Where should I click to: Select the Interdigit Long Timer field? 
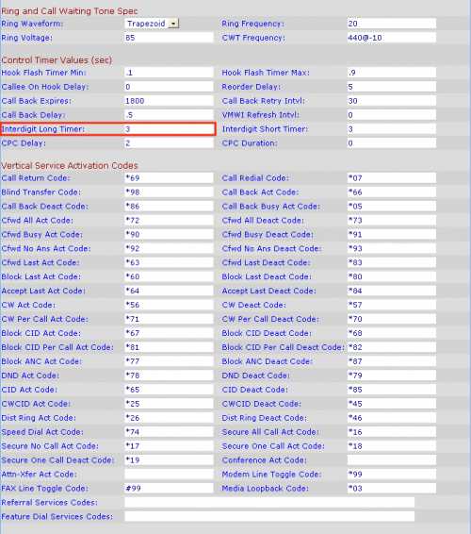coord(169,129)
